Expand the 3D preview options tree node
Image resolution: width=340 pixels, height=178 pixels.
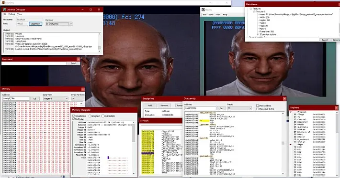click(x=258, y=34)
